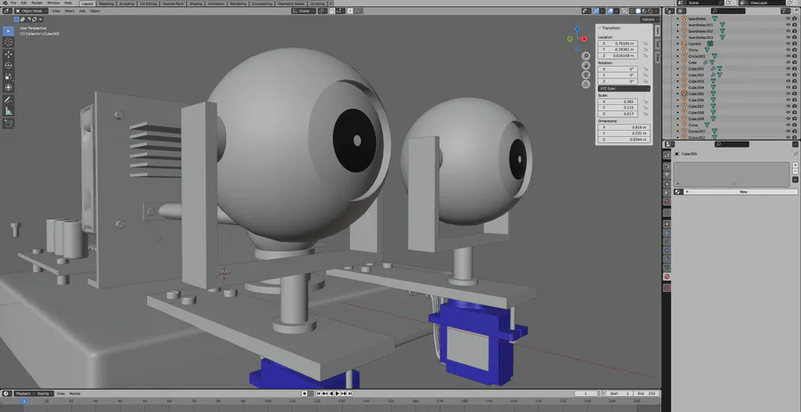The width and height of the screenshot is (801, 412).
Task: Select the Select Box tool
Action: tap(8, 31)
